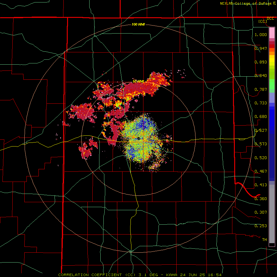
Task: Click the 100 NMI range ring label
Action: [x=138, y=24]
